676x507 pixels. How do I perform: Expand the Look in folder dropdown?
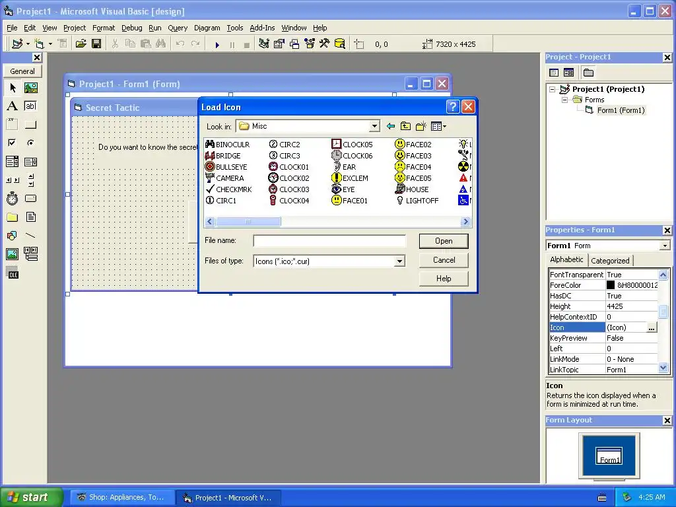[374, 126]
